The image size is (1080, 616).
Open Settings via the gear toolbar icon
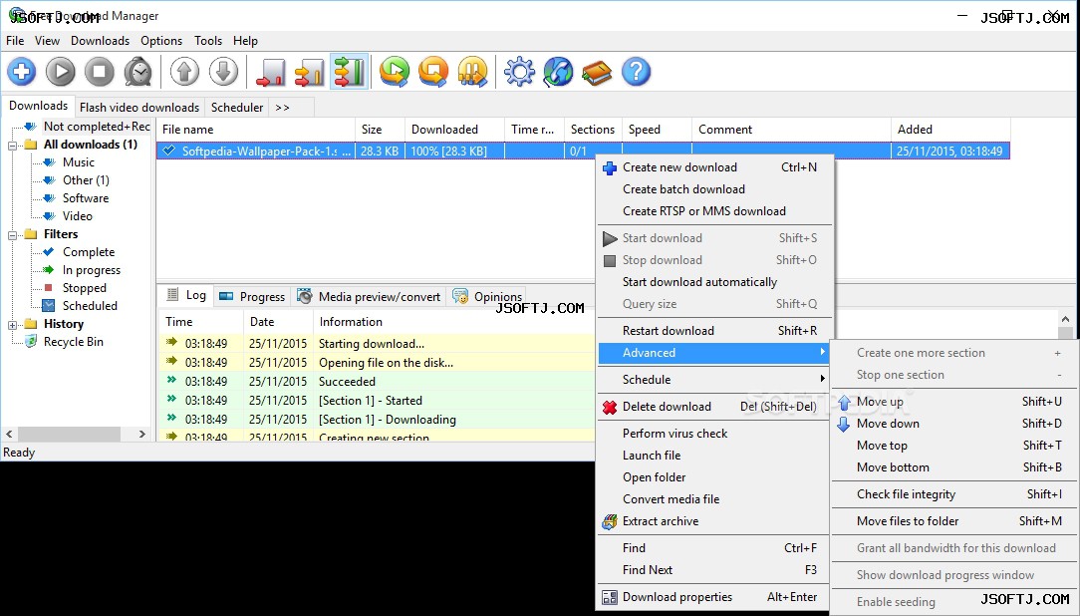(519, 72)
